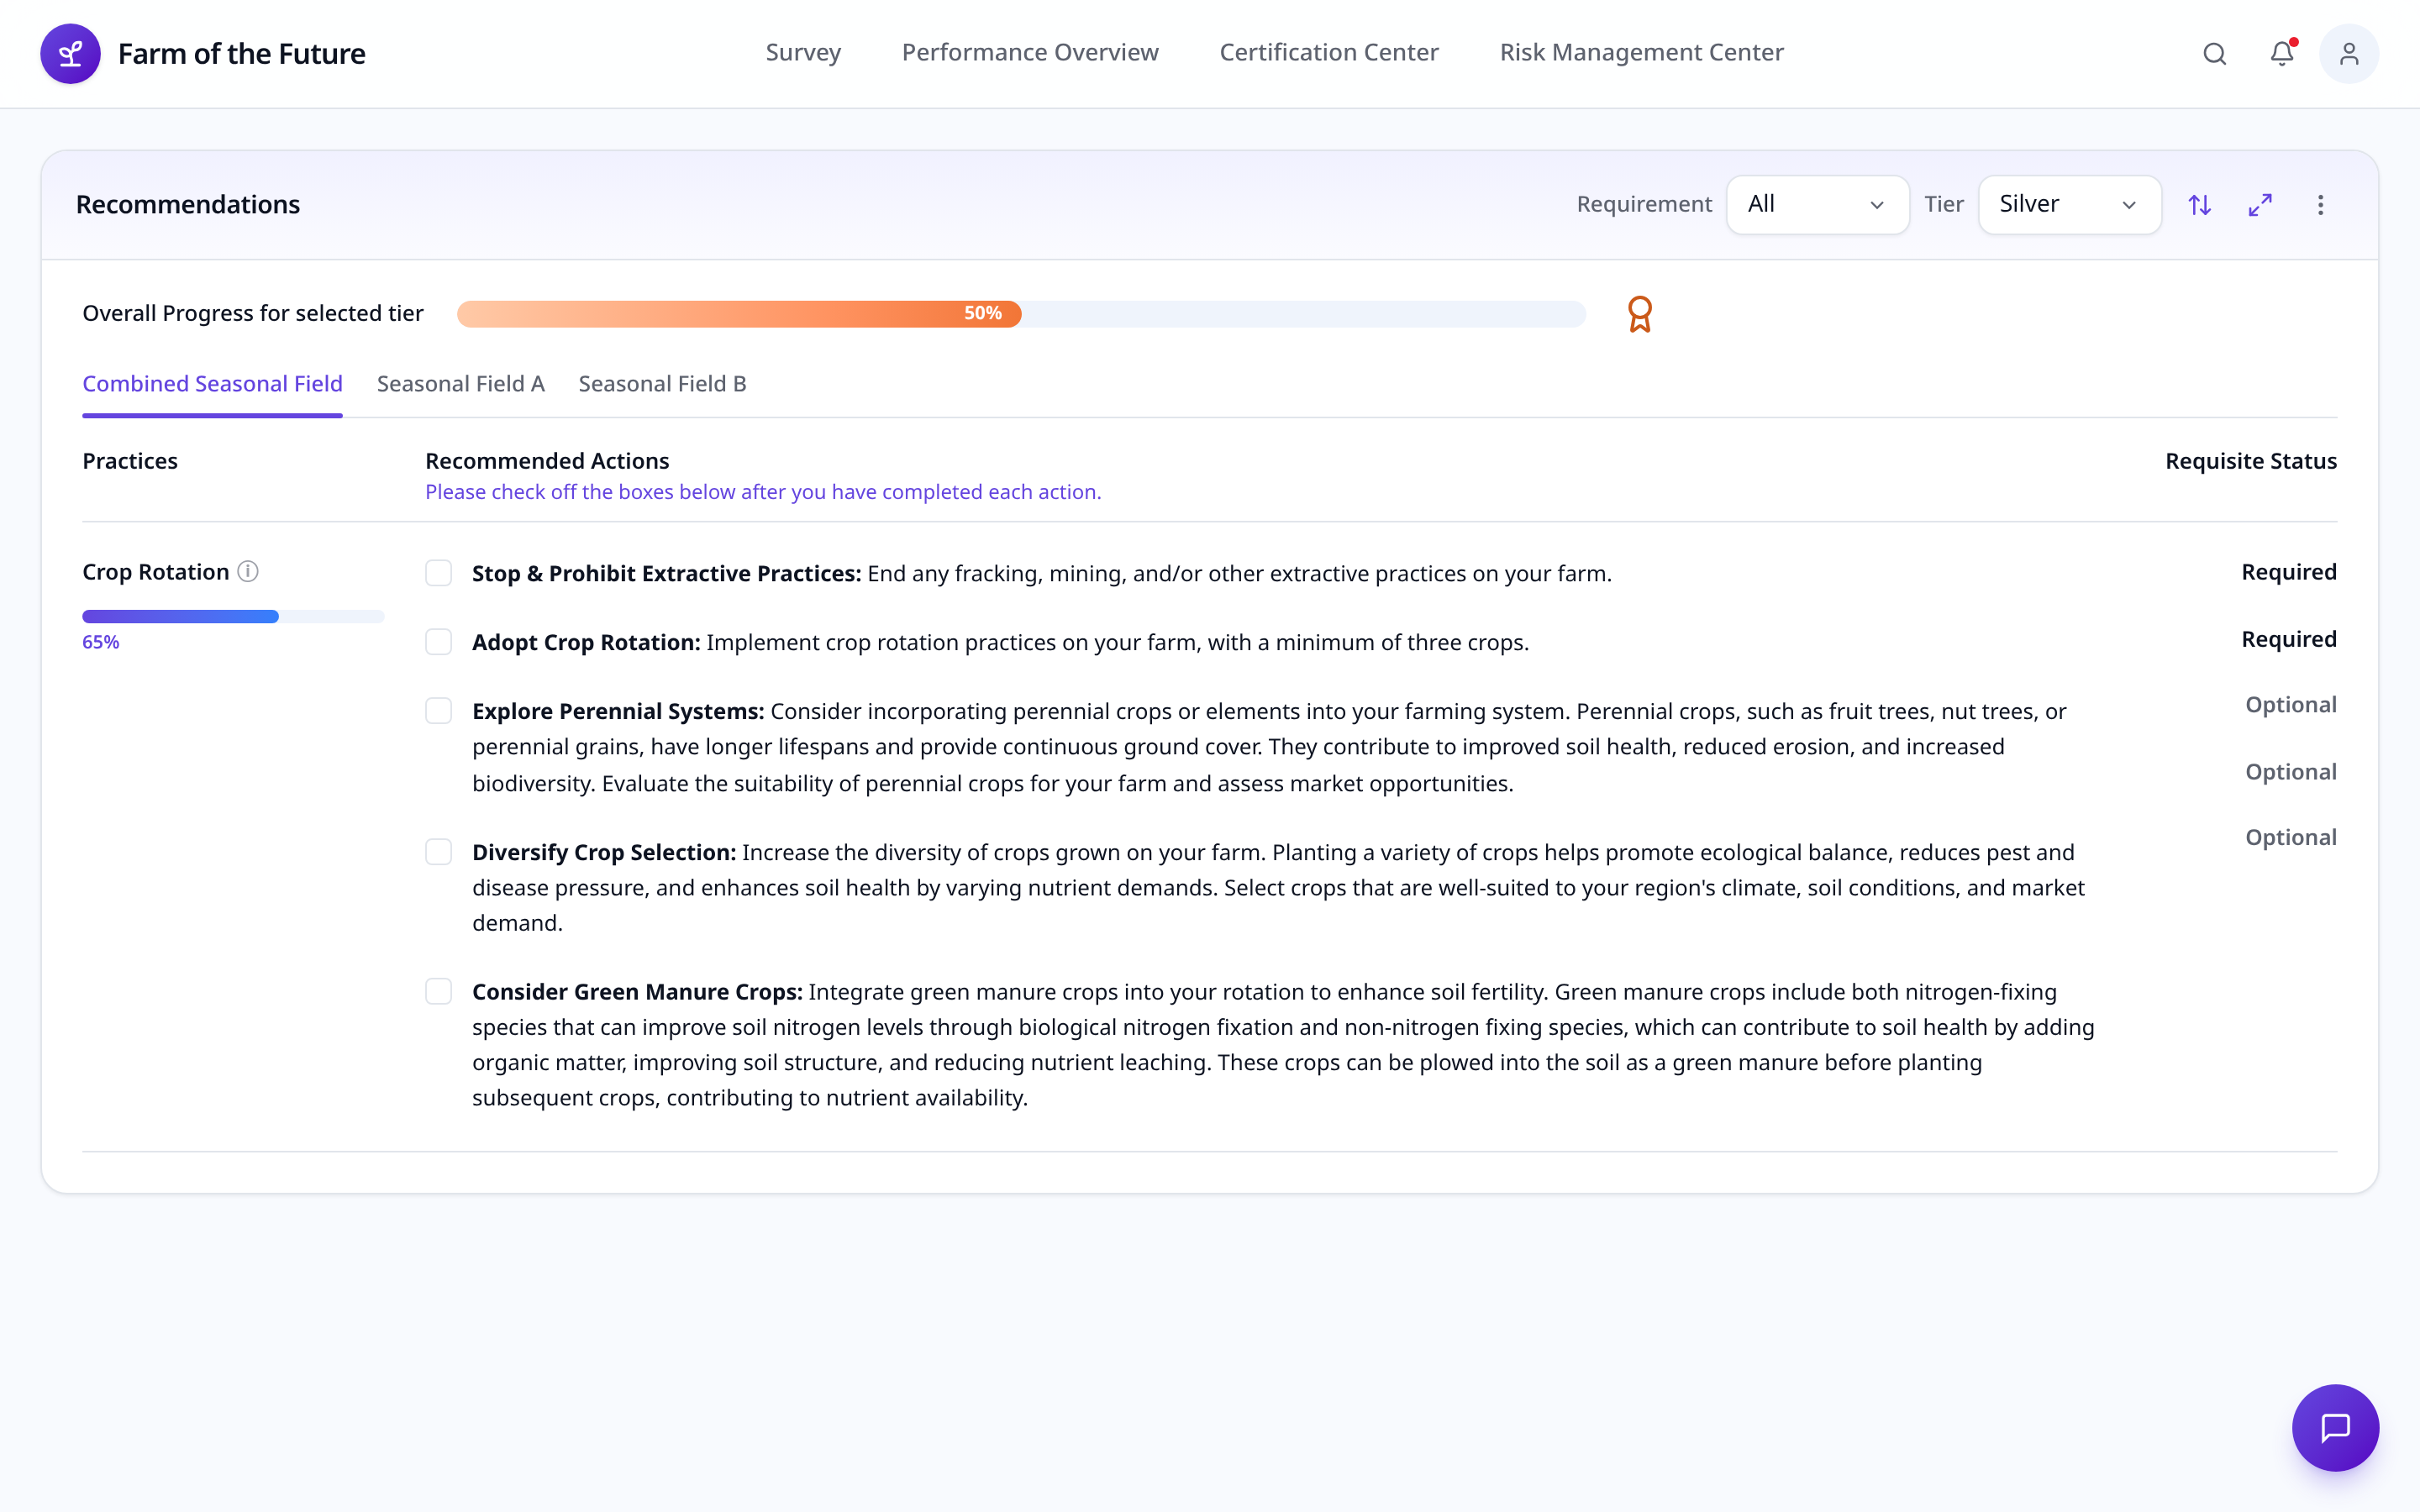Open the user profile avatar
Image resolution: width=2420 pixels, height=1512 pixels.
[x=2349, y=54]
